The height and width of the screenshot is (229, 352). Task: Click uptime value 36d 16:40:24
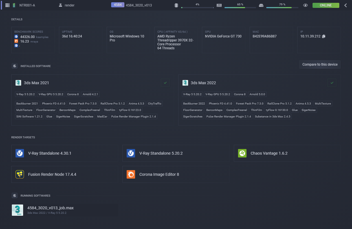pos(72,36)
